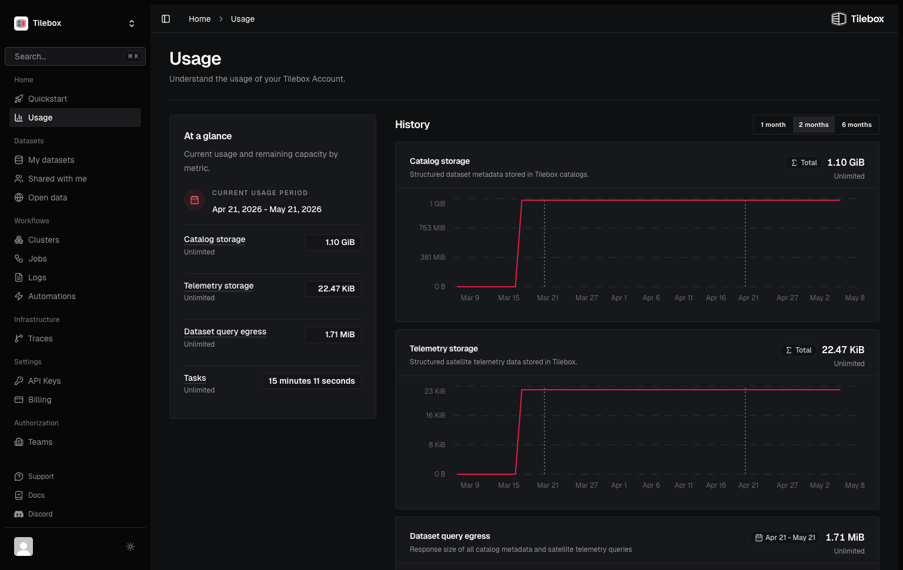Click the Tilebox workspace logo icon
The height and width of the screenshot is (570, 903).
(21, 23)
